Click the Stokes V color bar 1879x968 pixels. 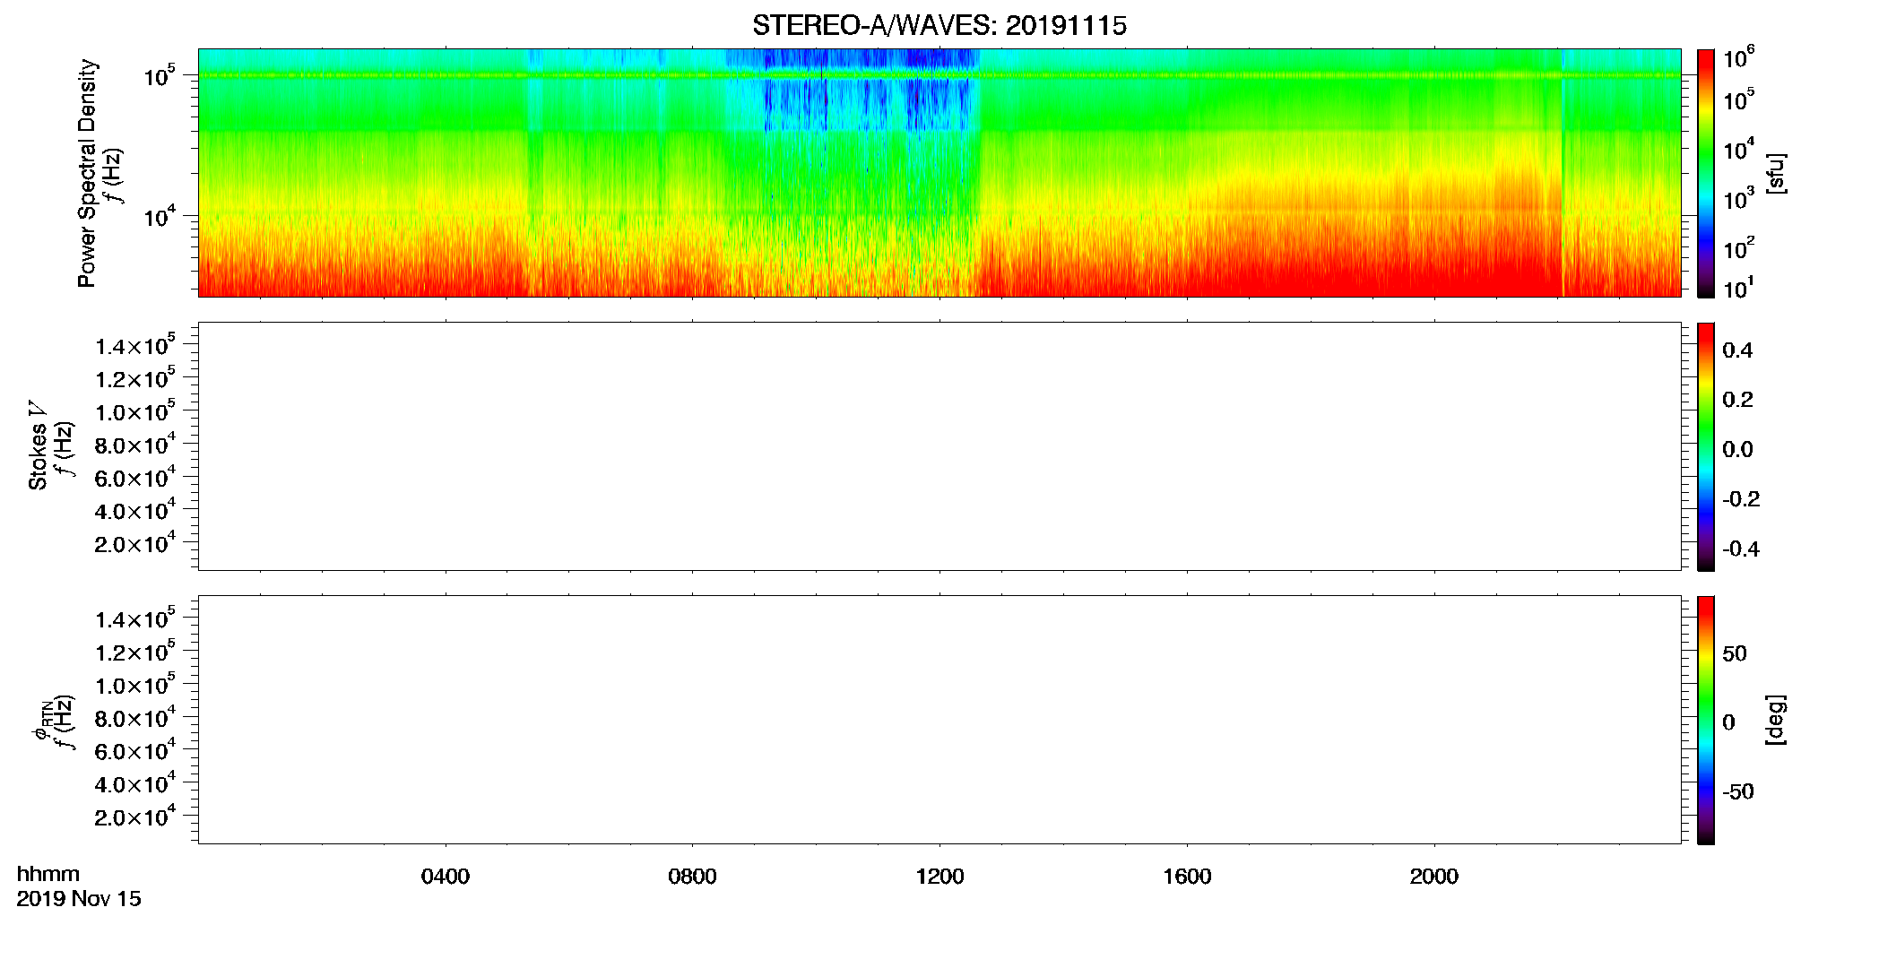(x=1706, y=446)
